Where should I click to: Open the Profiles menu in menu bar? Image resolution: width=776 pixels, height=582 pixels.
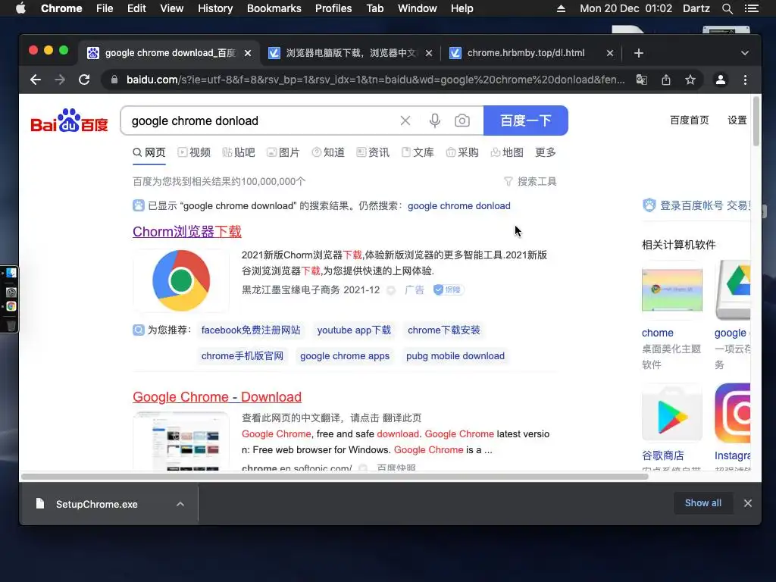(333, 8)
